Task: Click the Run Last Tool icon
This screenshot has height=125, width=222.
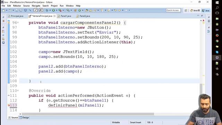Action: tap(60, 10)
